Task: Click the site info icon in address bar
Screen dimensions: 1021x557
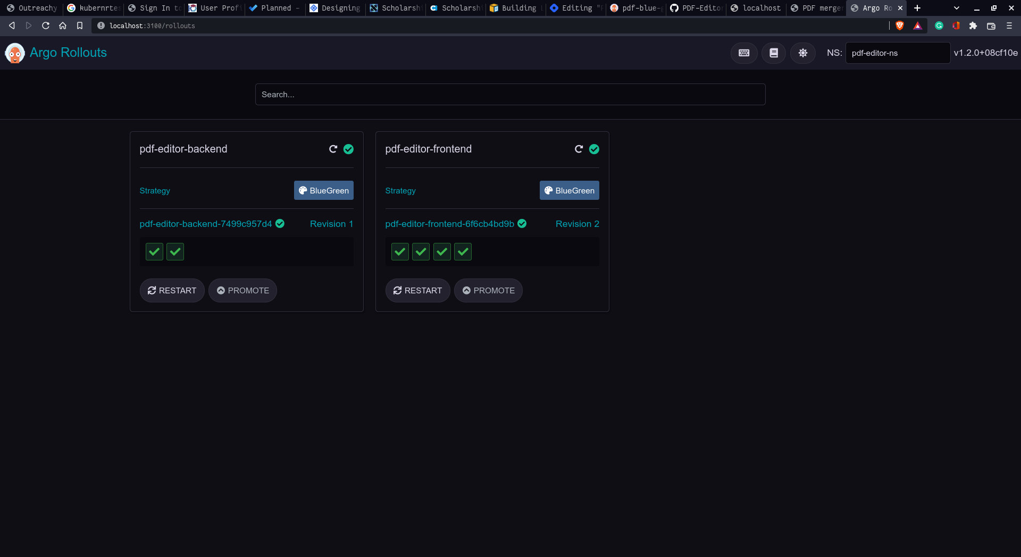Action: click(x=101, y=26)
